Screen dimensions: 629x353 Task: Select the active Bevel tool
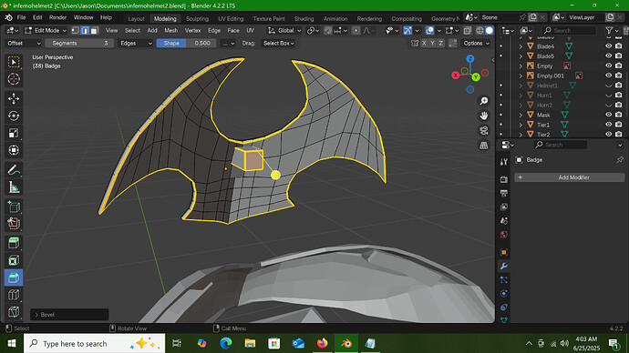(x=14, y=277)
